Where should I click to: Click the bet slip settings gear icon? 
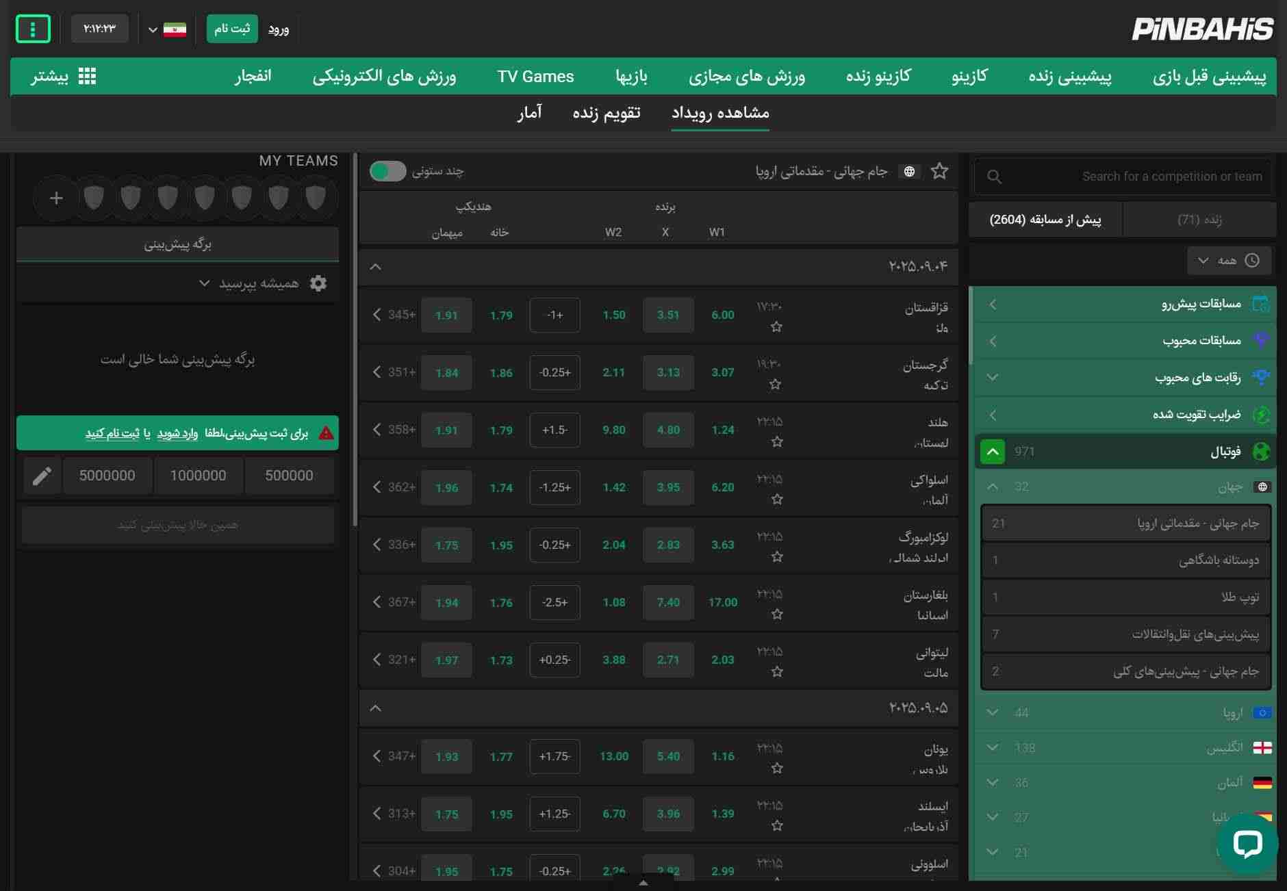coord(318,283)
